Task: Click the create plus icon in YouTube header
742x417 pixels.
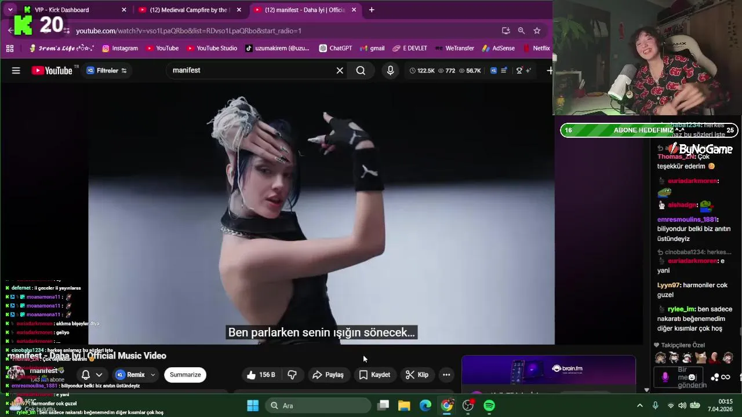Action: pyautogui.click(x=549, y=71)
